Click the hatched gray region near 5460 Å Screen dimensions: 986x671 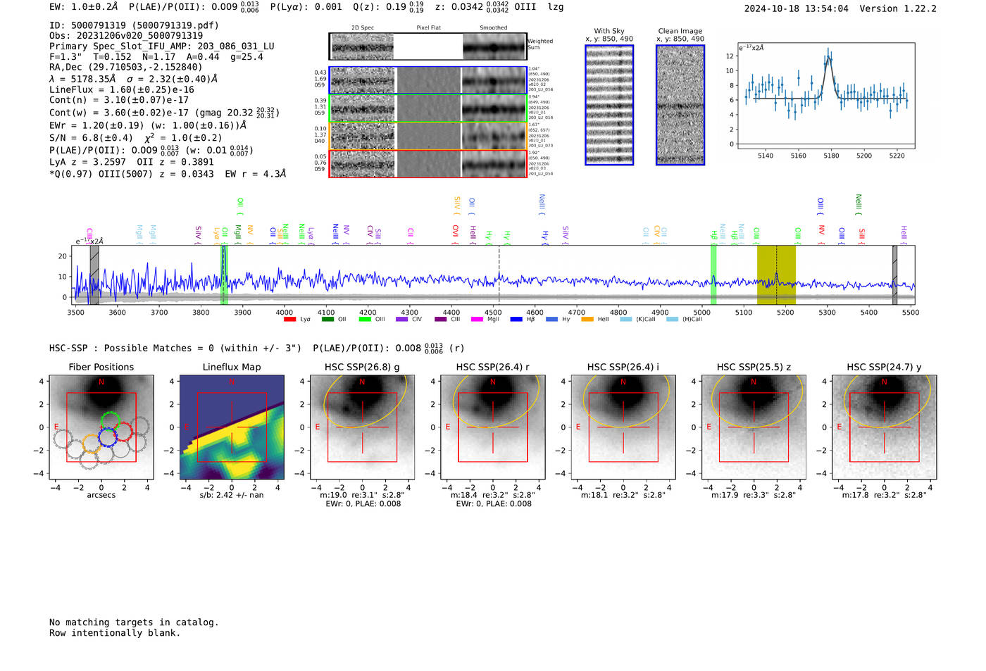coord(894,275)
